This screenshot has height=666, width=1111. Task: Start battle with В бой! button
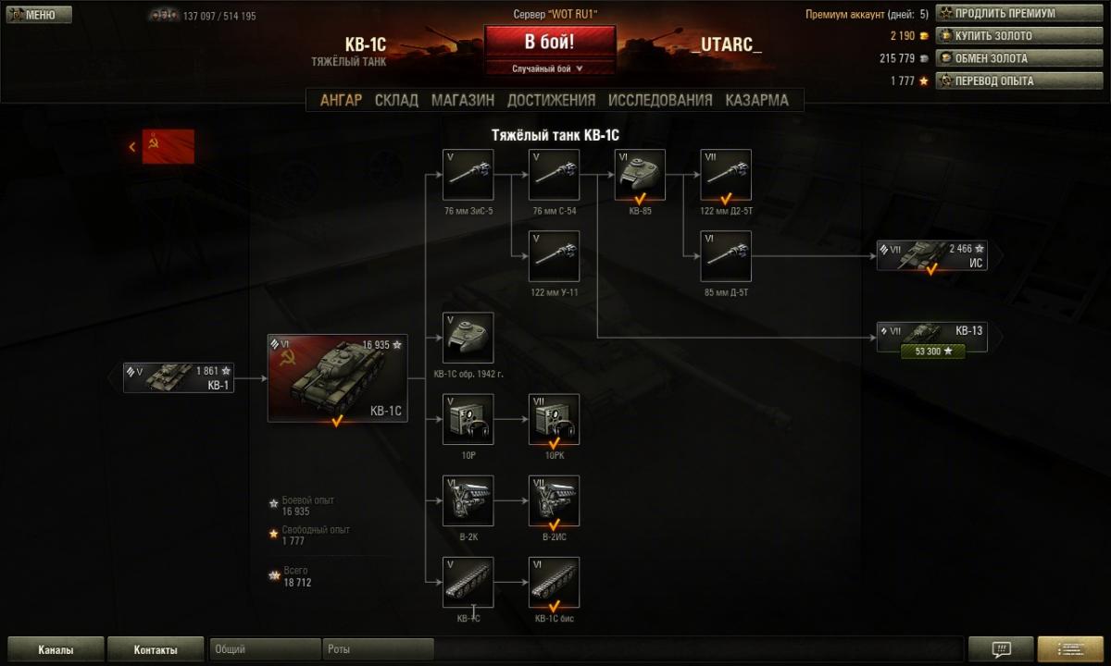point(550,42)
